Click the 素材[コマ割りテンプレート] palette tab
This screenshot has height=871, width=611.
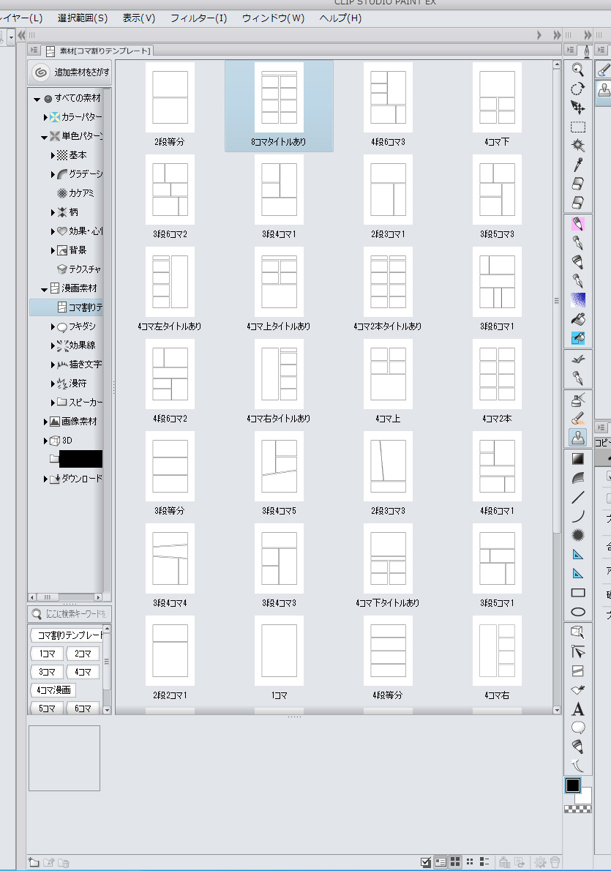98,51
